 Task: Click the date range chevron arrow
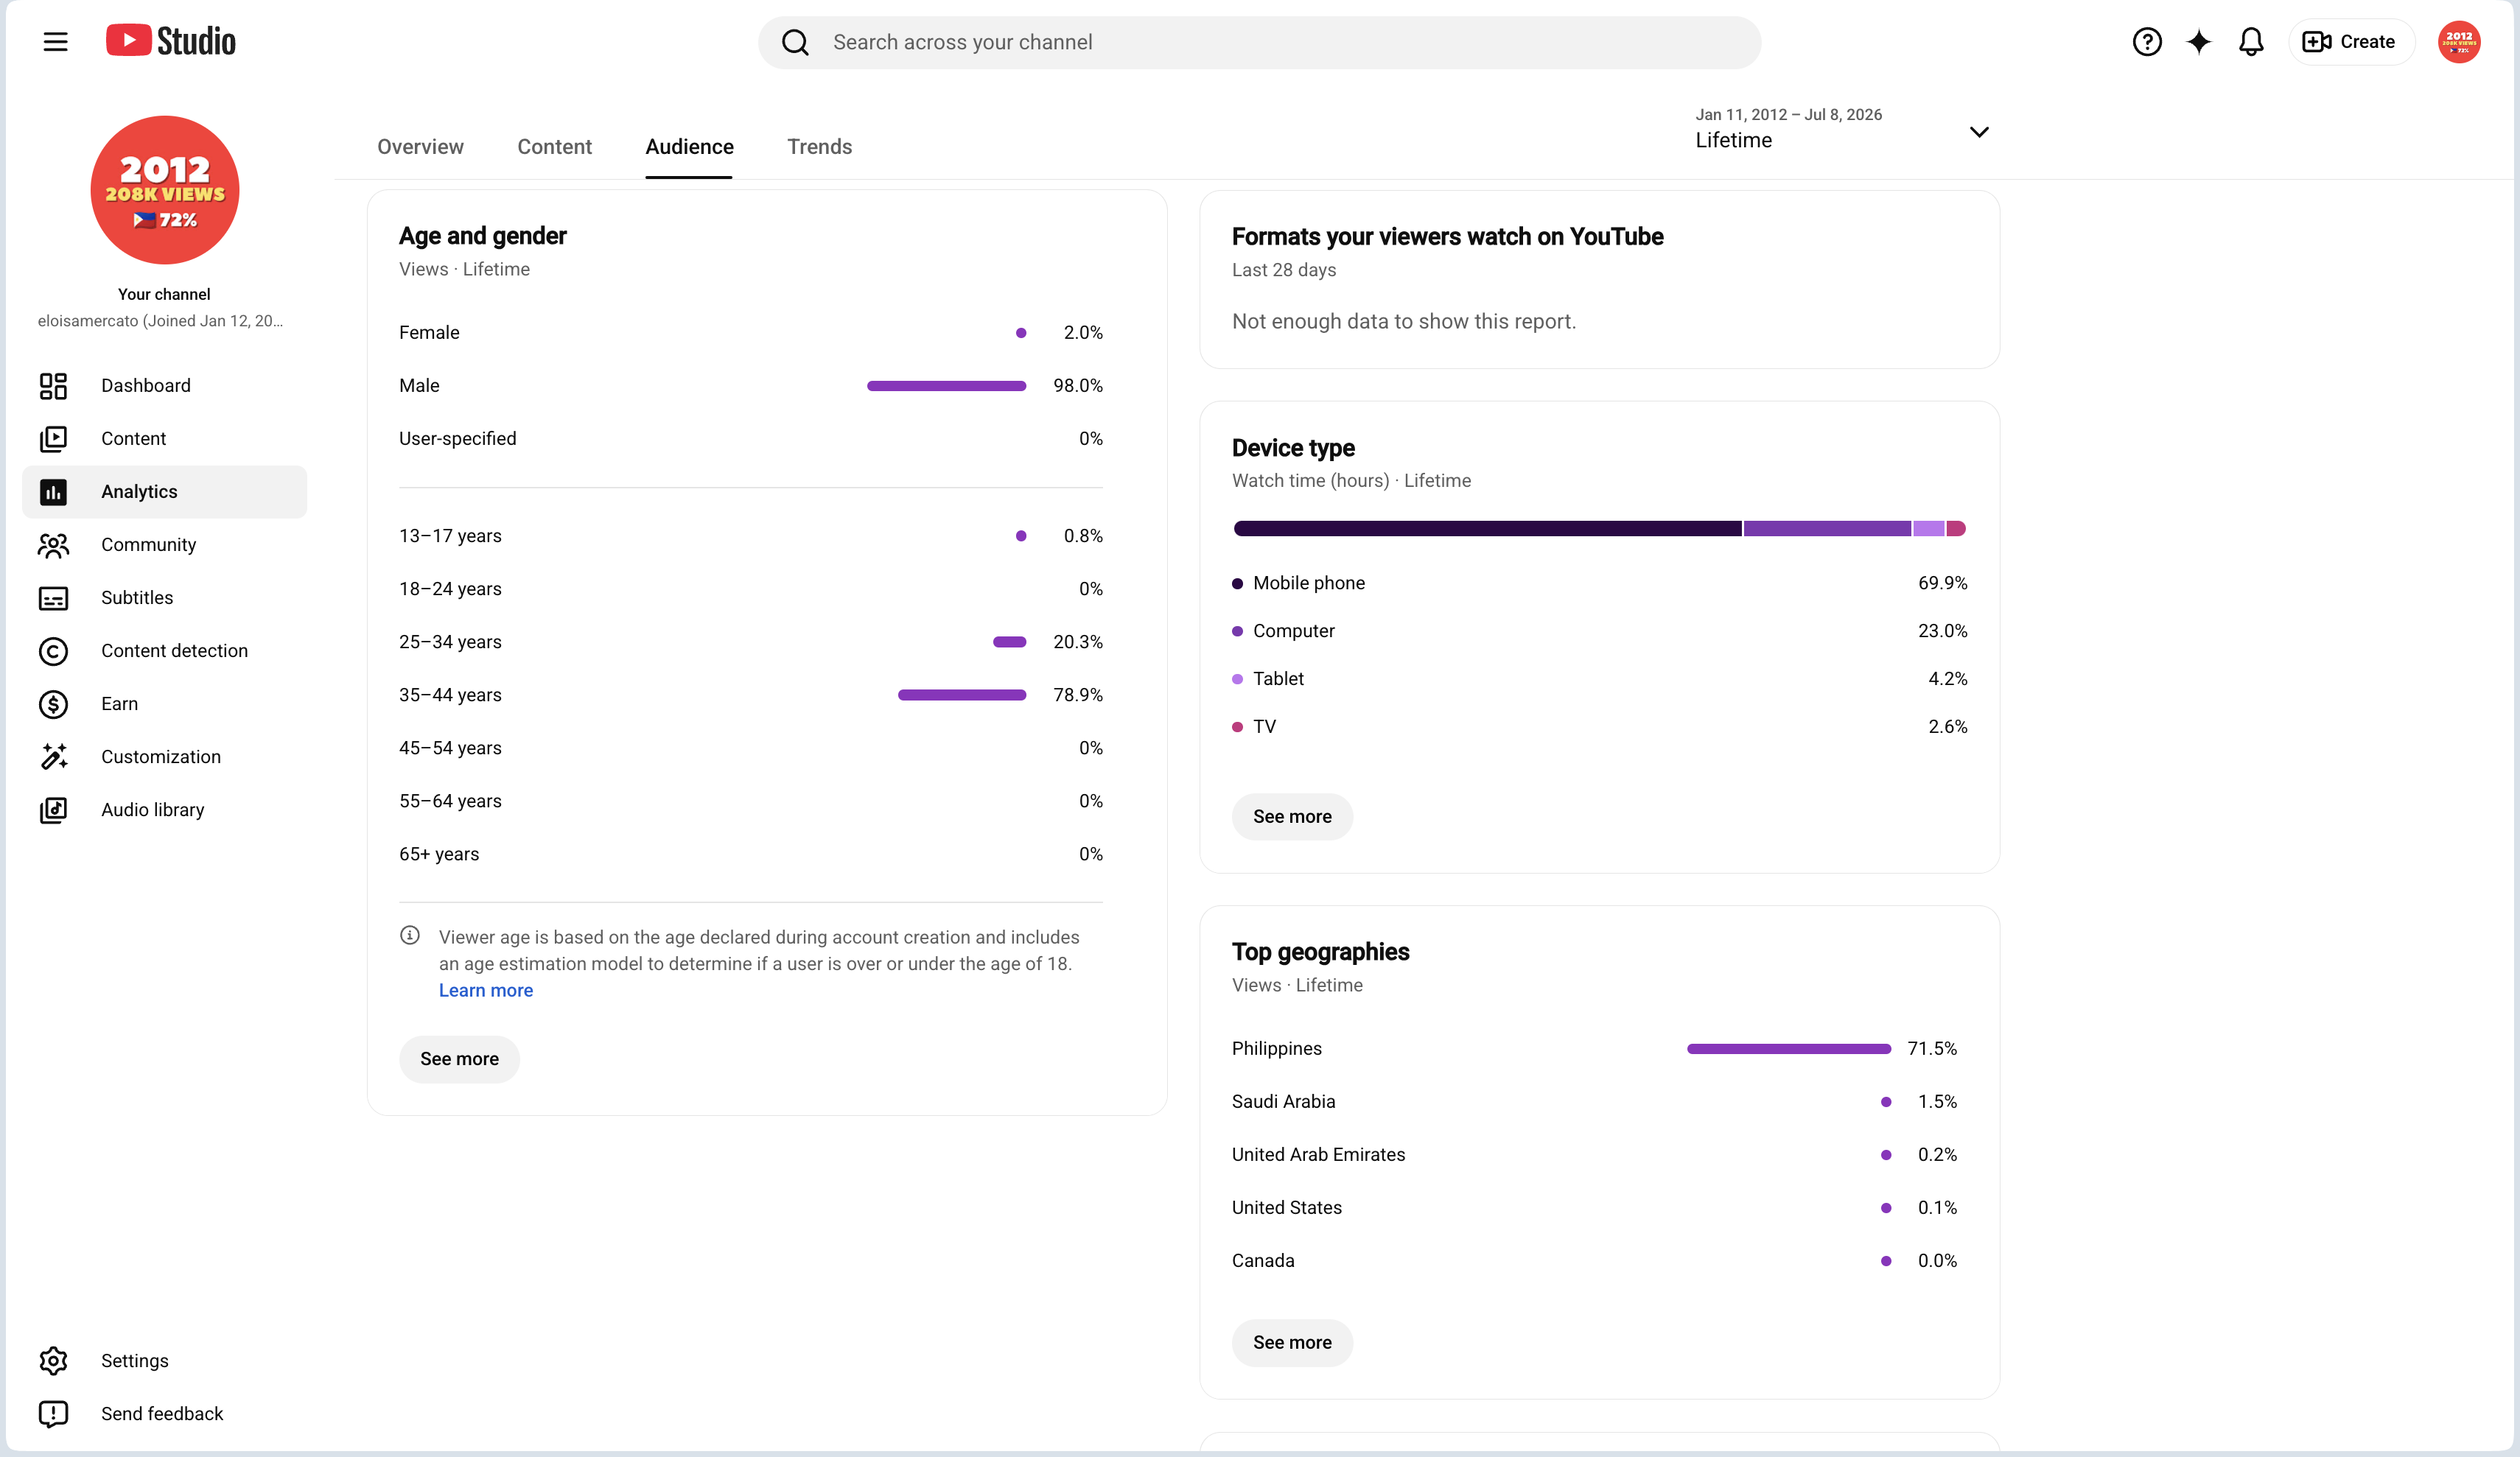[x=1978, y=132]
